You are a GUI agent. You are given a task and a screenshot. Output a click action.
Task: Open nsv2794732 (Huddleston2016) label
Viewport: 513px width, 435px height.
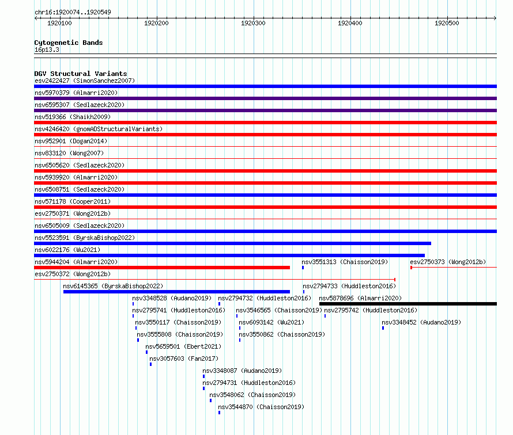[x=265, y=298]
